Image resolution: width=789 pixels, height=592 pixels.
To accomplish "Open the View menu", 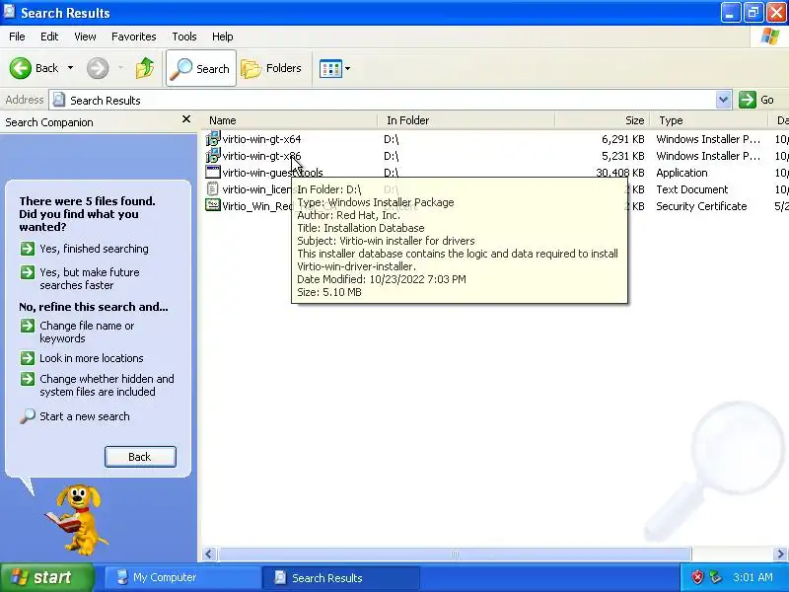I will (85, 37).
